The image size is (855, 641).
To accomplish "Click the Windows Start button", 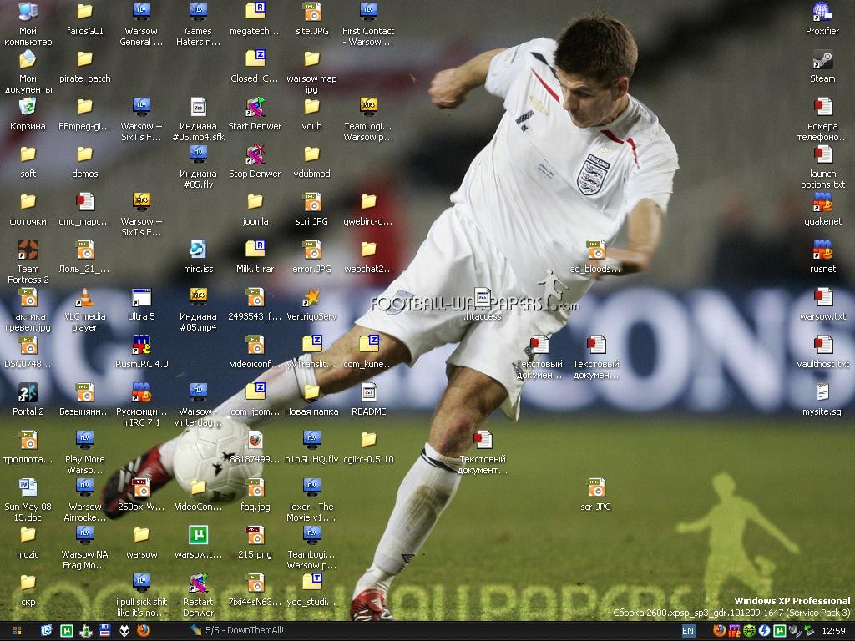I will [x=17, y=631].
